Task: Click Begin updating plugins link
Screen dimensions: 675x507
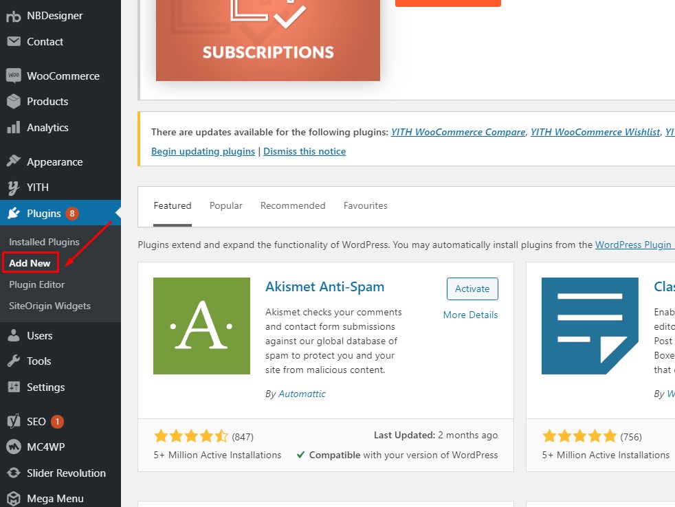Action: (203, 151)
